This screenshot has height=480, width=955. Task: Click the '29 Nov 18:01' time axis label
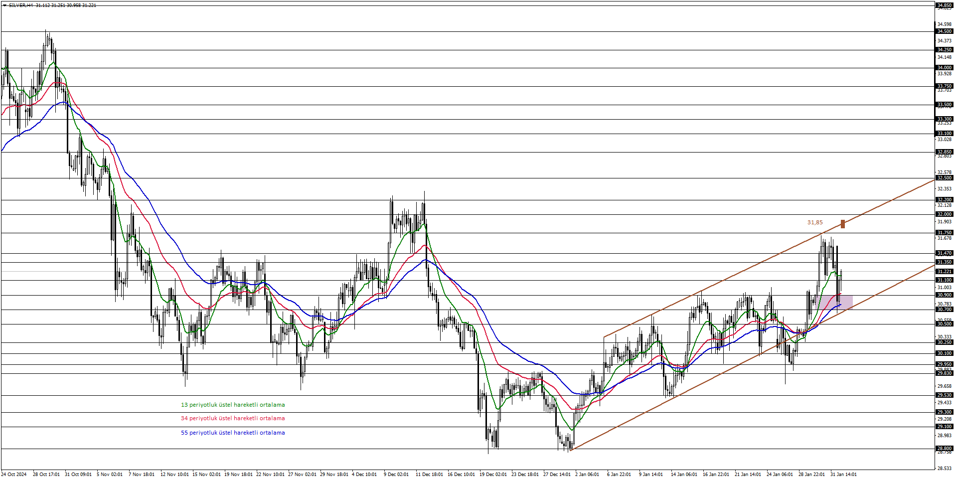[334, 475]
